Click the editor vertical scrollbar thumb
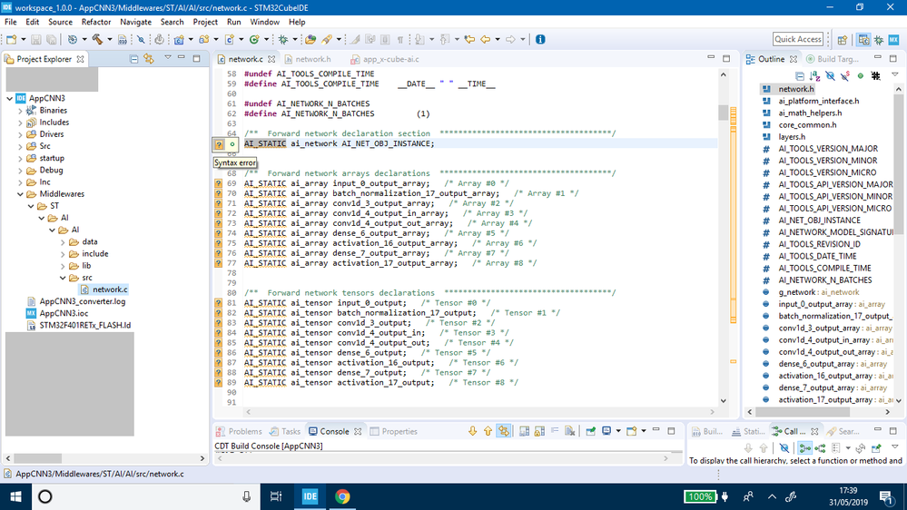The height and width of the screenshot is (510, 907). tap(723, 113)
